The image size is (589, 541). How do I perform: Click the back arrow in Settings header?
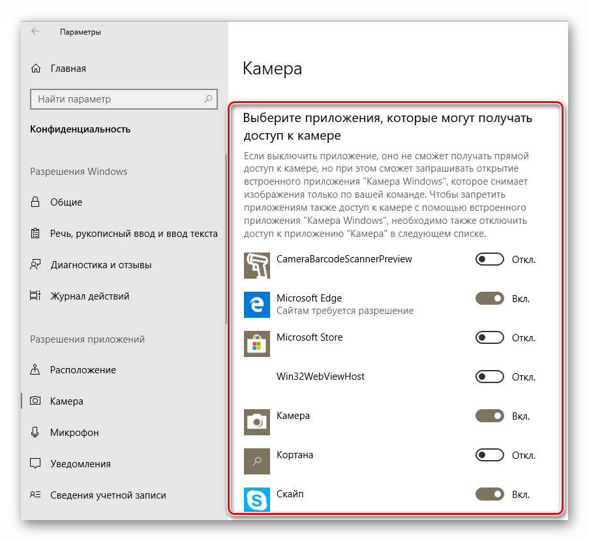(x=35, y=31)
